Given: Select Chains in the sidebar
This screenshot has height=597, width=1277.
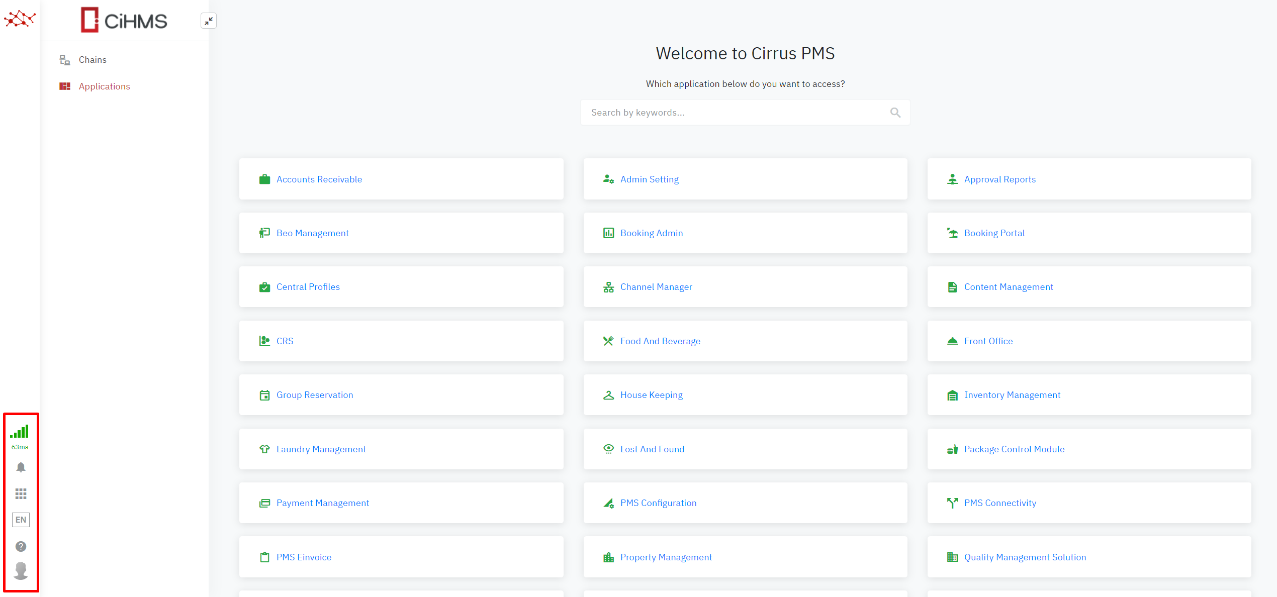Looking at the screenshot, I should (x=93, y=60).
